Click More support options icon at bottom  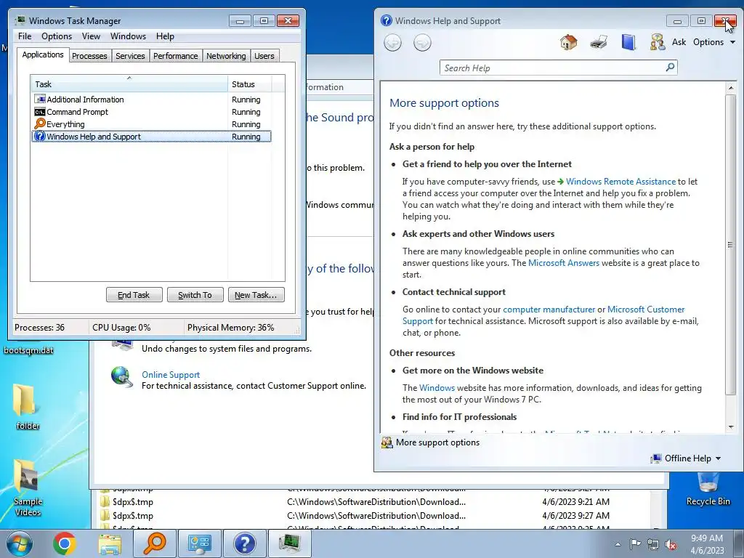(x=387, y=442)
